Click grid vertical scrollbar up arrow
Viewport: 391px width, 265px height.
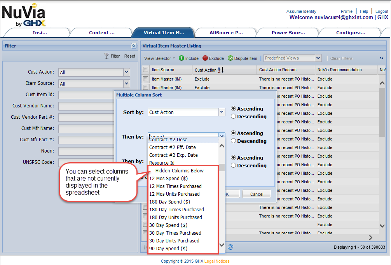click(x=382, y=83)
